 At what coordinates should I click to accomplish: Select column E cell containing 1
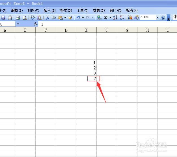pyautogui.click(x=86, y=62)
